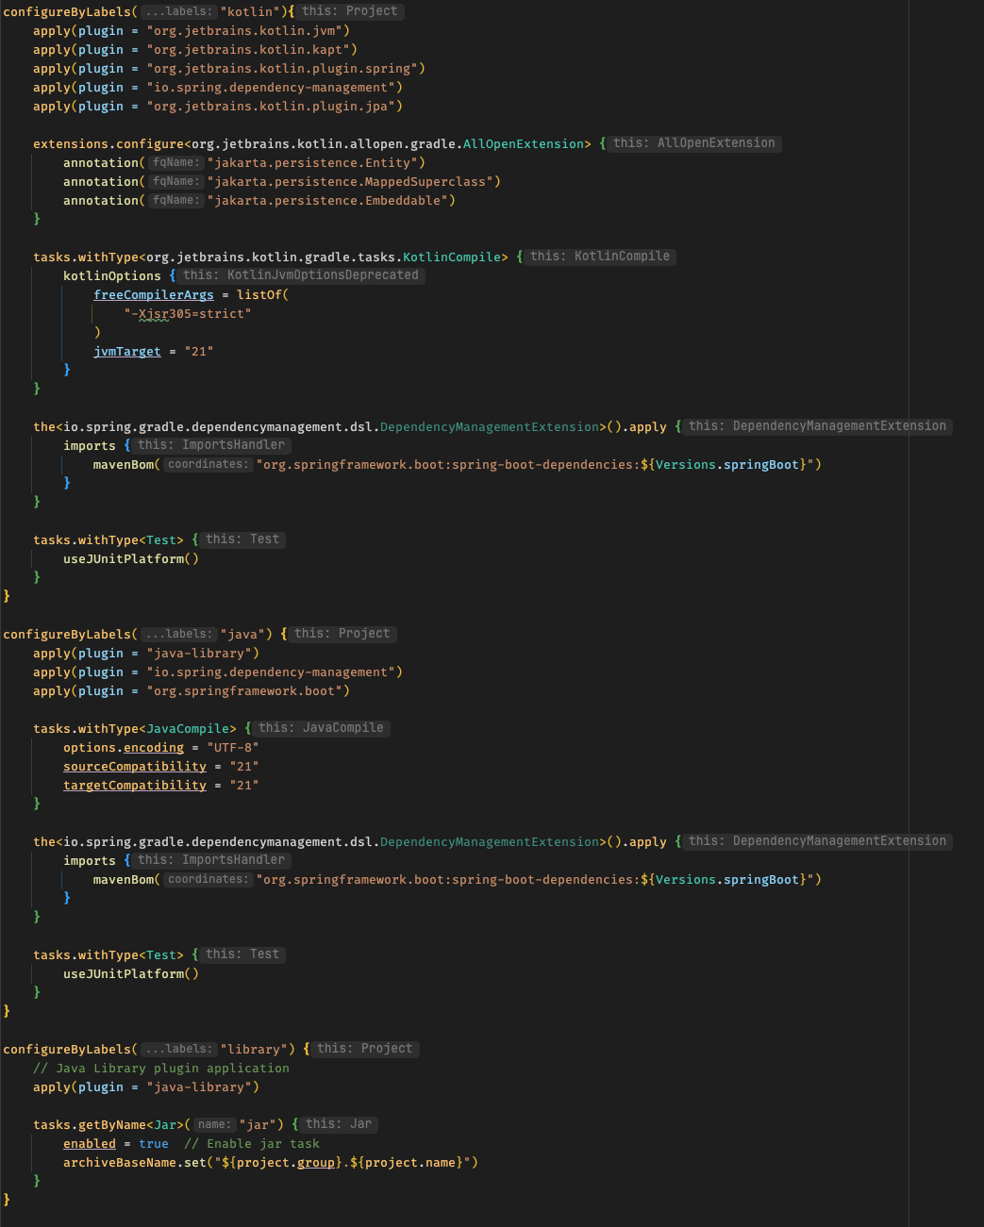Image resolution: width=984 pixels, height=1227 pixels.
Task: Click the "this: KotlinJvmOptionsDeprecated" inlay hint
Action: (301, 275)
